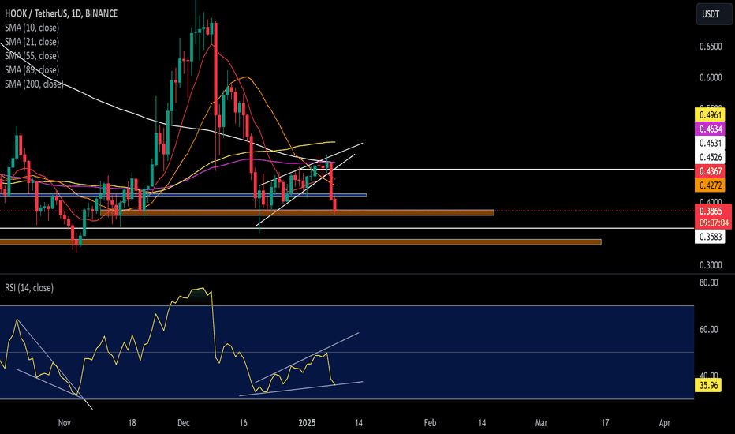
Task: Select the white horizontal line at 0.3583
Action: tap(347, 228)
